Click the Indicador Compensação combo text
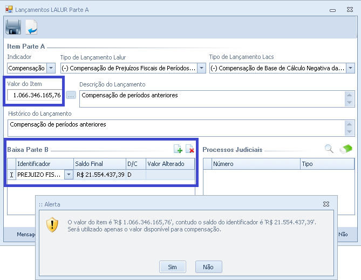This screenshot has width=361, height=280. (27, 68)
